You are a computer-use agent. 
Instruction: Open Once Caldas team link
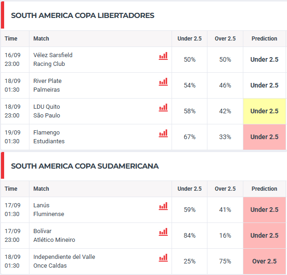click(x=50, y=266)
